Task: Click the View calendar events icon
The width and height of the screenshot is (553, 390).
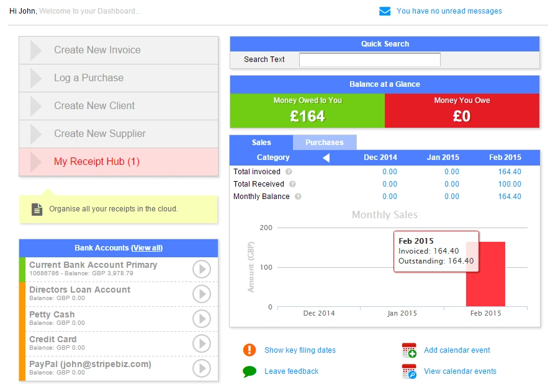Action: (x=408, y=371)
